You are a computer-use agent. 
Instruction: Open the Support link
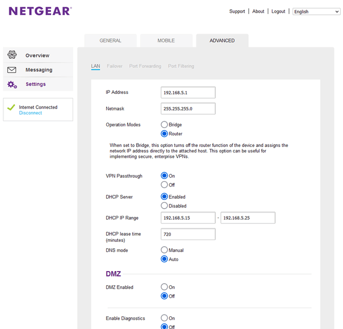tap(237, 12)
